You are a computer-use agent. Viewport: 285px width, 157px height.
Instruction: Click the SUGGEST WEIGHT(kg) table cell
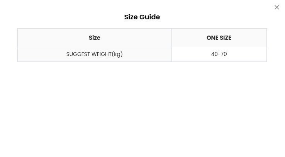[95, 54]
